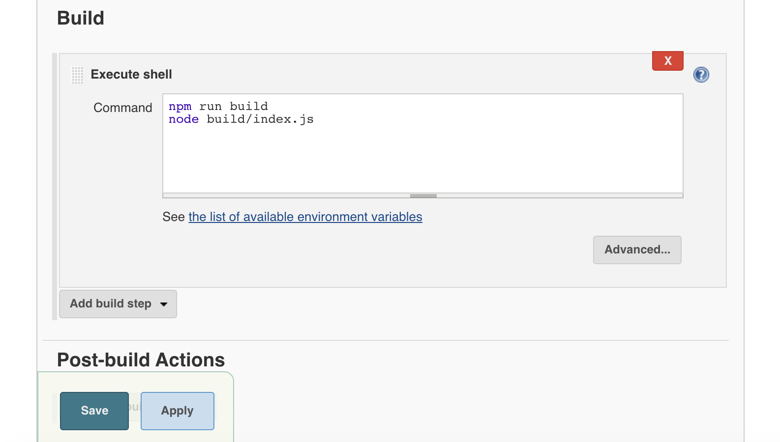Click the "node" keyword in the command

tap(183, 119)
